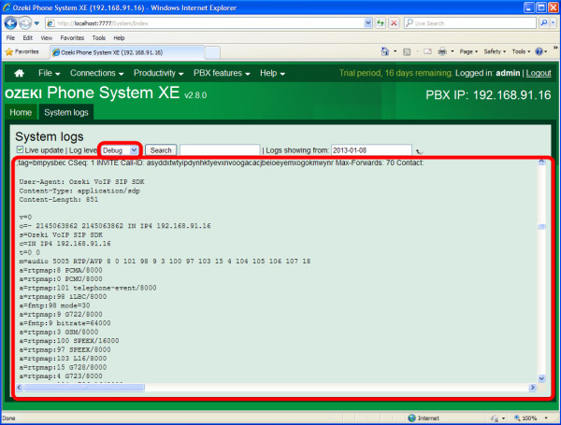Screen dimensions: 561x425
Task: Click the zoom magnifier icon in status bar
Action: [x=517, y=418]
